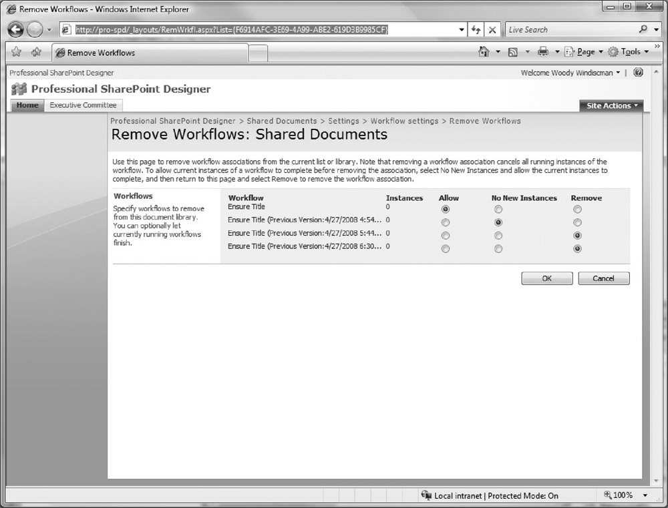Open the Welcome Woody Windiscman menu
Image resolution: width=668 pixels, height=508 pixels.
tap(570, 73)
